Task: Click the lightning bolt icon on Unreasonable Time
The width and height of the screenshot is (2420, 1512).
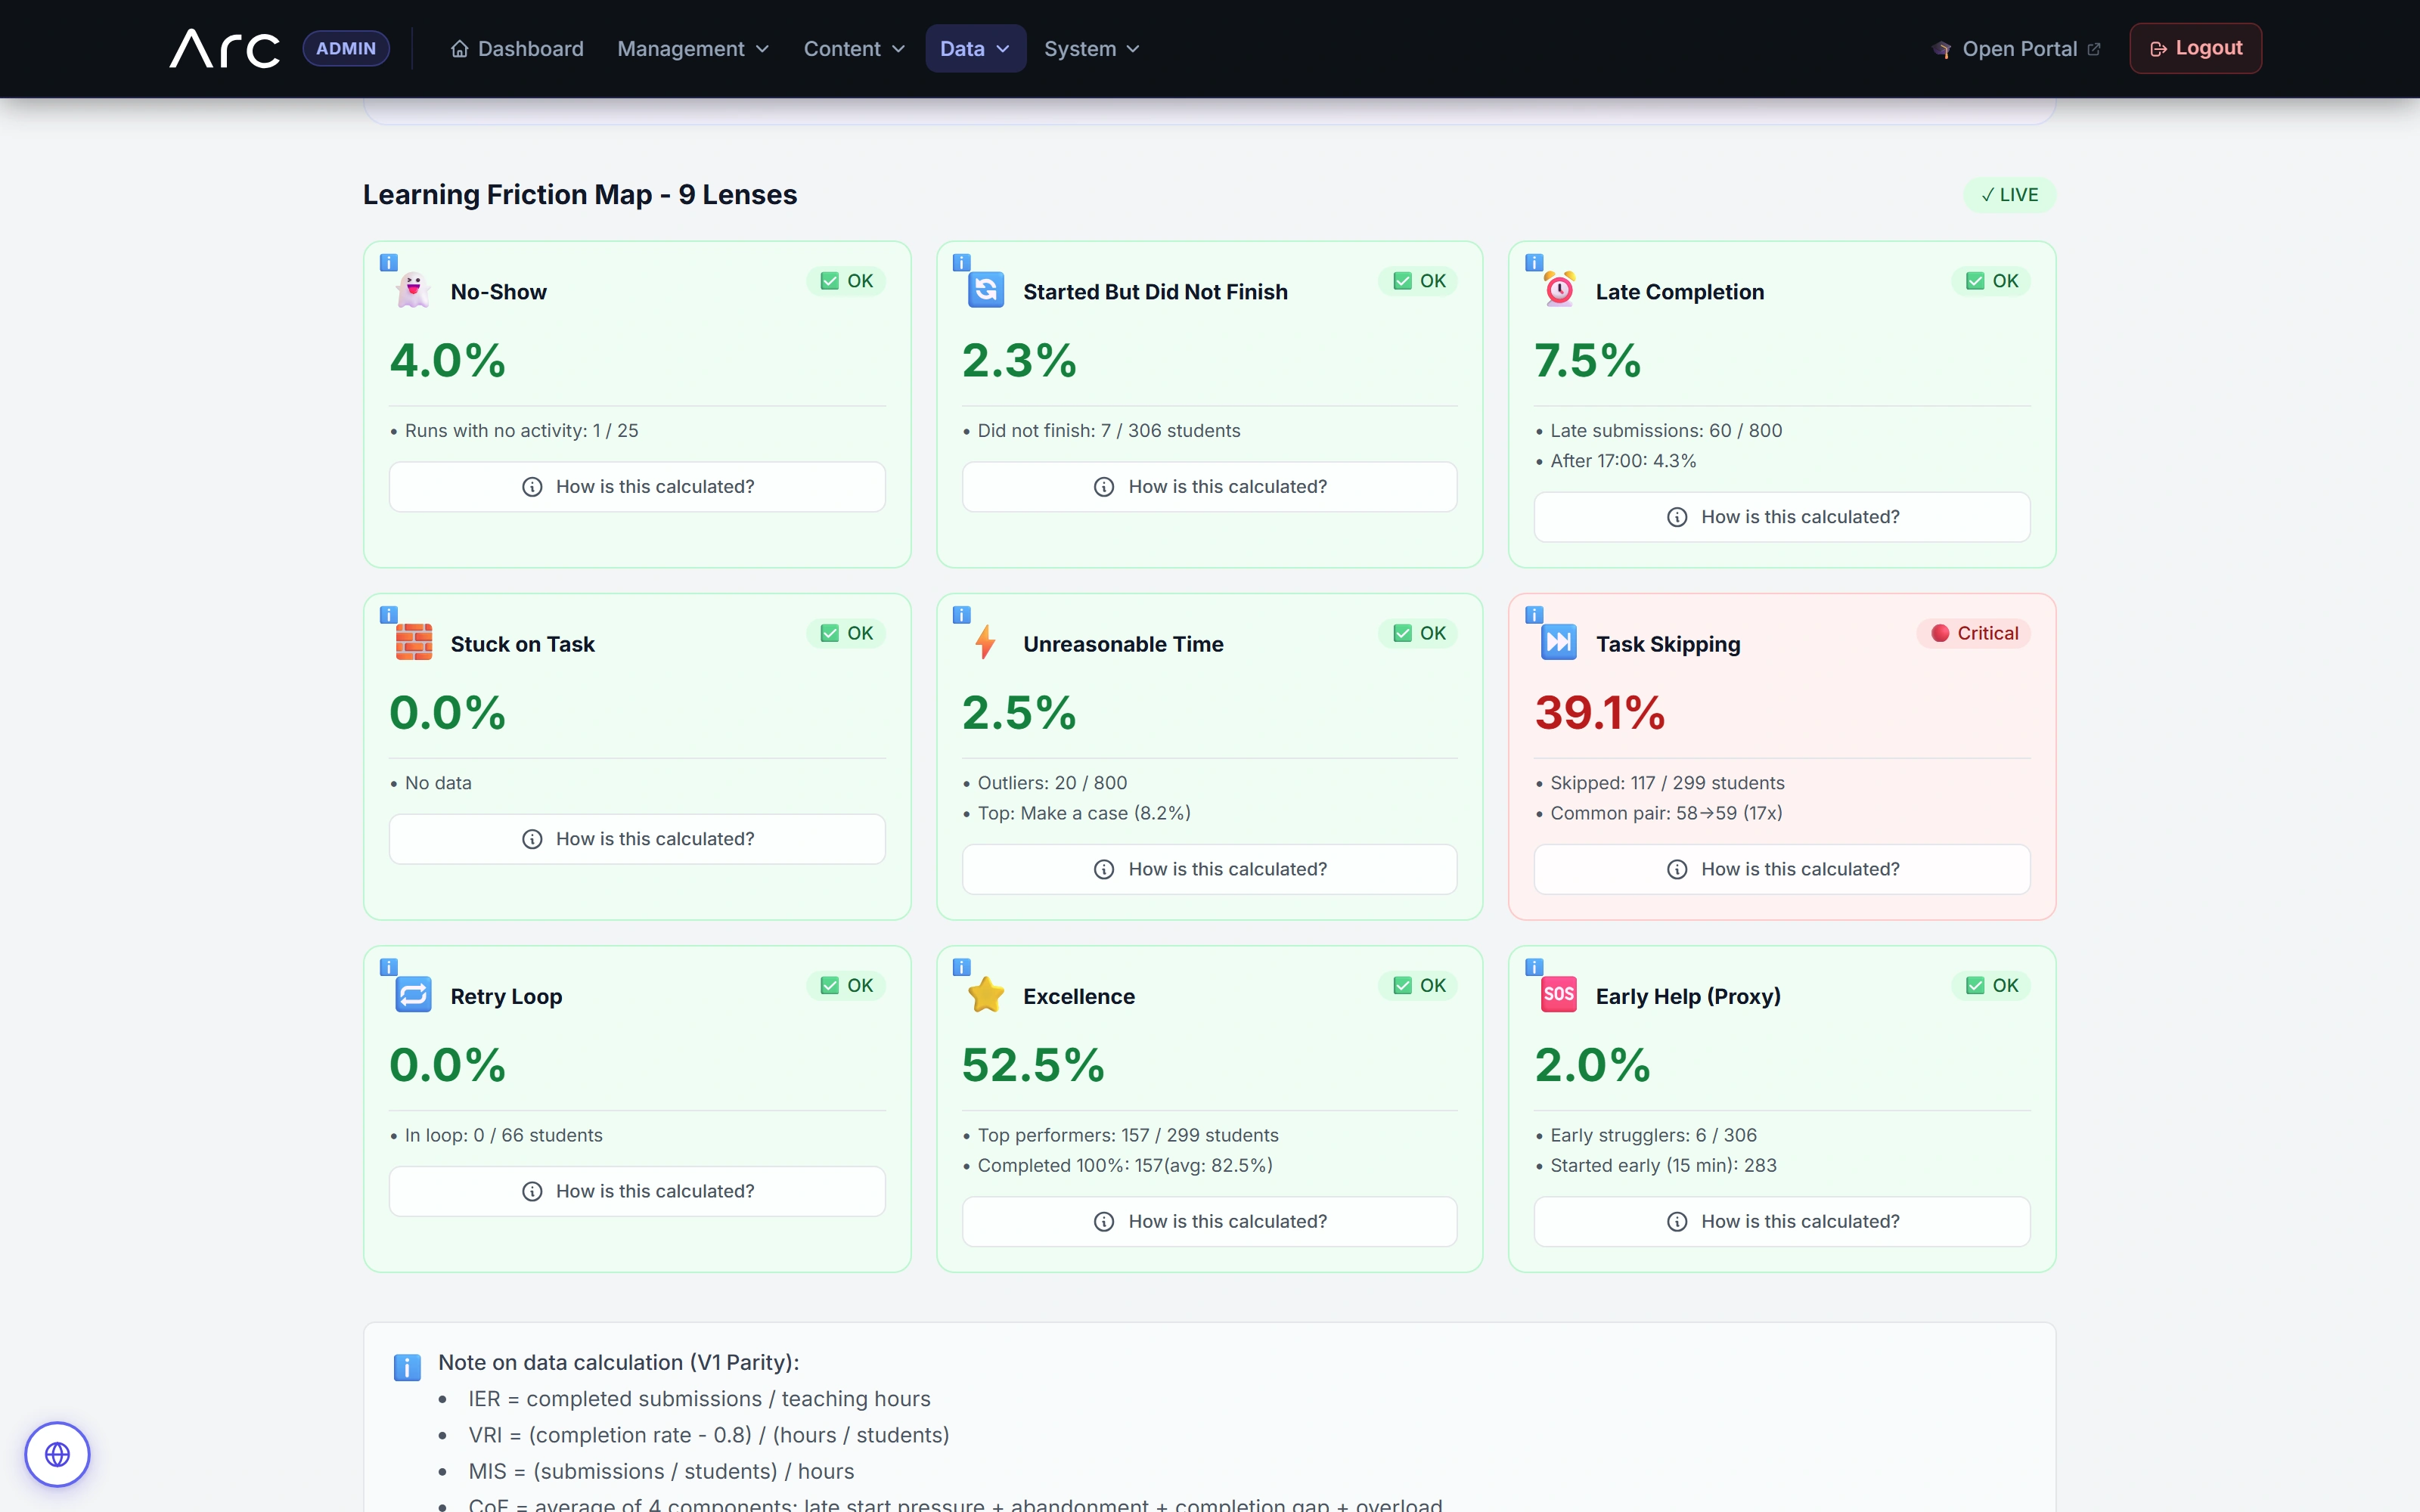Action: coord(986,642)
